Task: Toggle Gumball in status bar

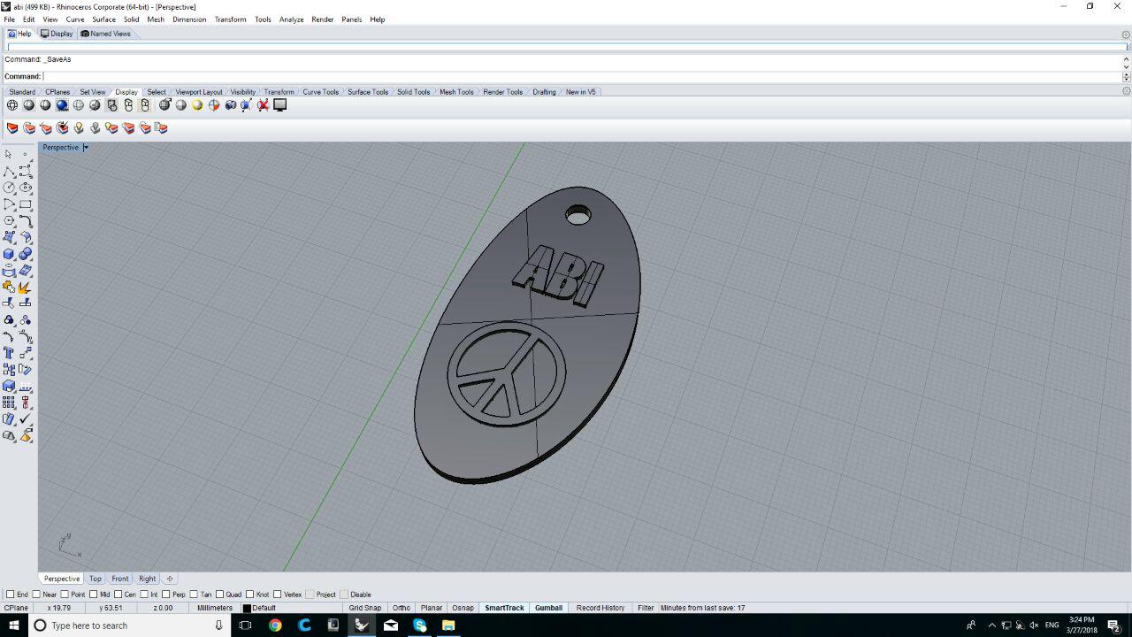Action: point(548,608)
